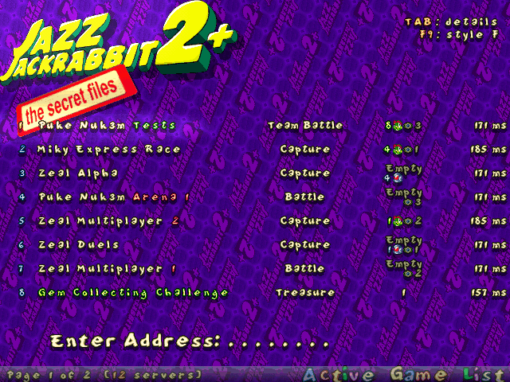This screenshot has height=382, width=510.
Task: Click 'Capture' mode of Zeal Alpha
Action: [x=305, y=173]
